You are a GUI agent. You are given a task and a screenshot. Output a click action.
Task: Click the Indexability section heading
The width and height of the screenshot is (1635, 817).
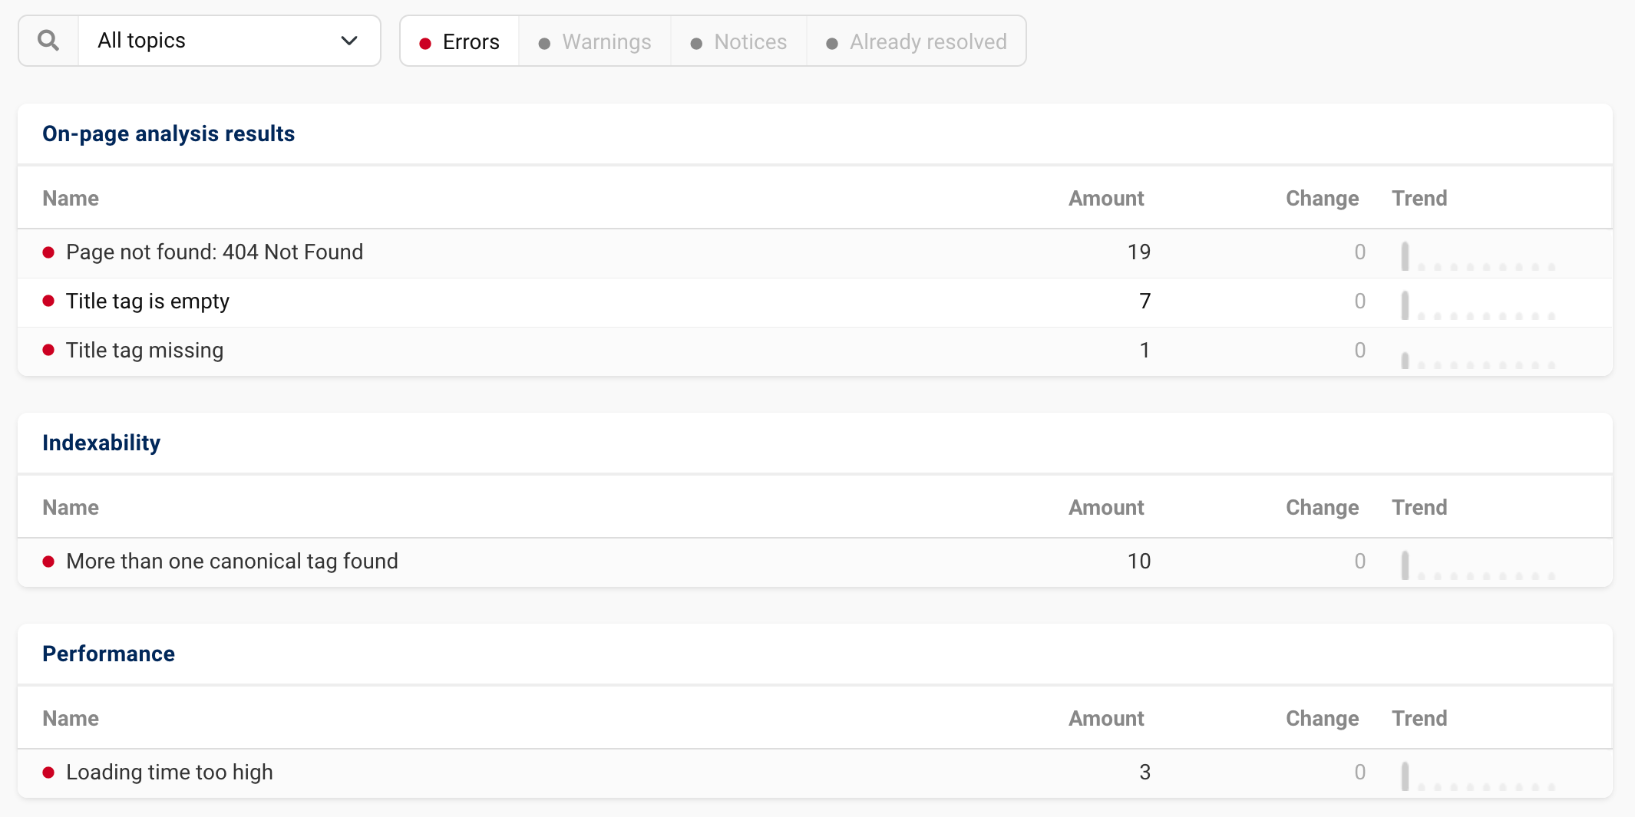(101, 443)
